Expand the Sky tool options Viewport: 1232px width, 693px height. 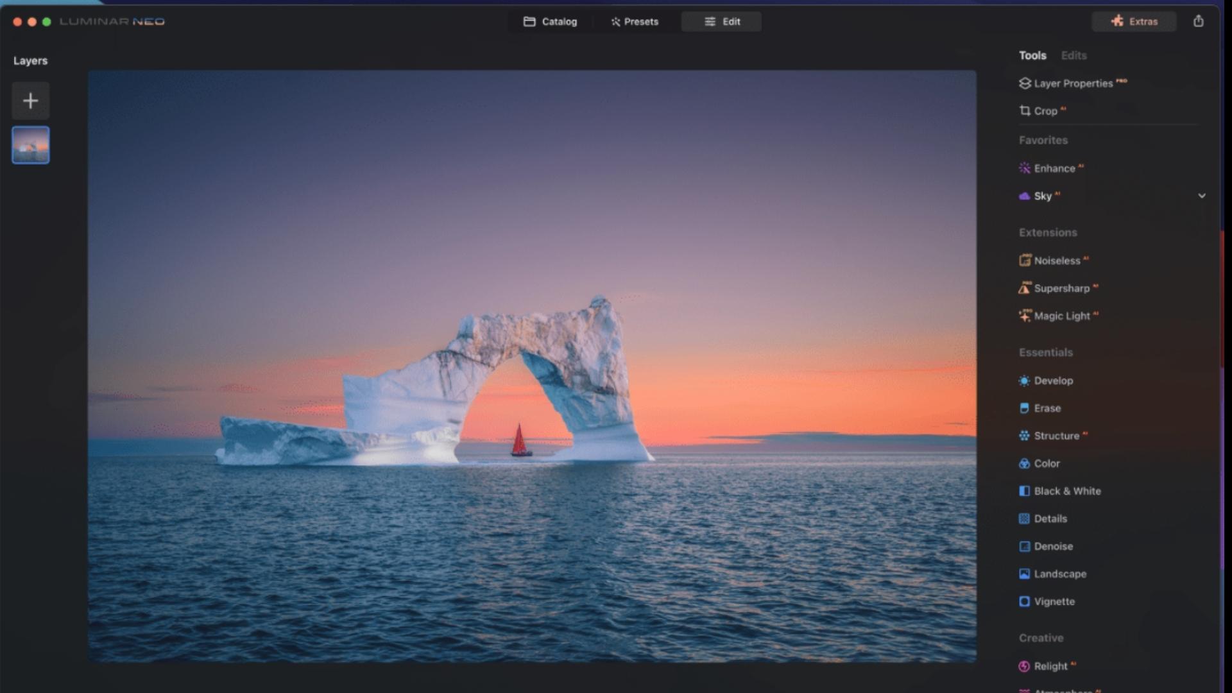[x=1202, y=196]
